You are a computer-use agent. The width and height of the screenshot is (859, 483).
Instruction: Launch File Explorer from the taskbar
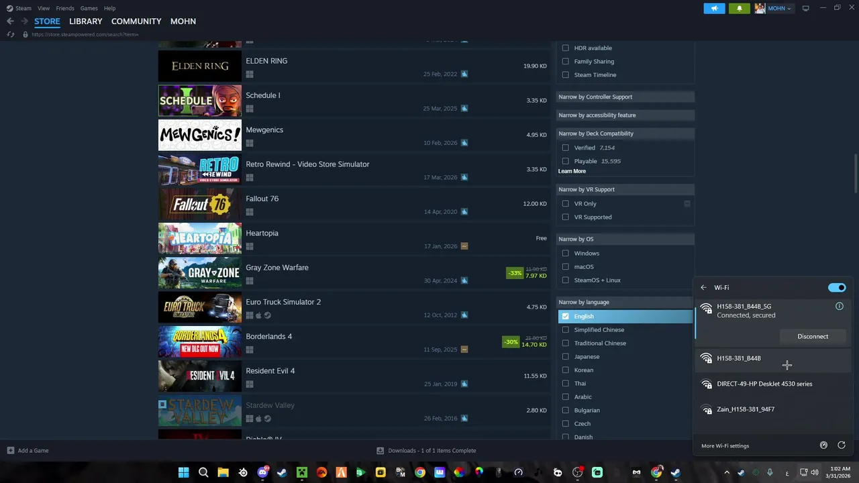tap(223, 472)
